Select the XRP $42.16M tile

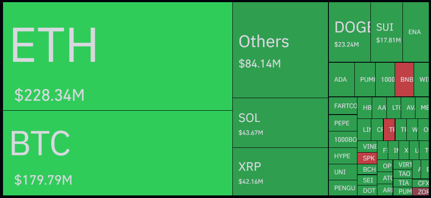tap(280, 172)
